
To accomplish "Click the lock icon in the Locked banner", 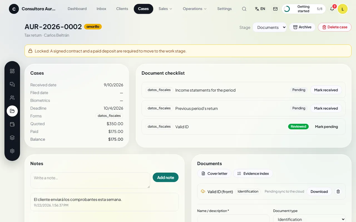I will [x=30, y=51].
